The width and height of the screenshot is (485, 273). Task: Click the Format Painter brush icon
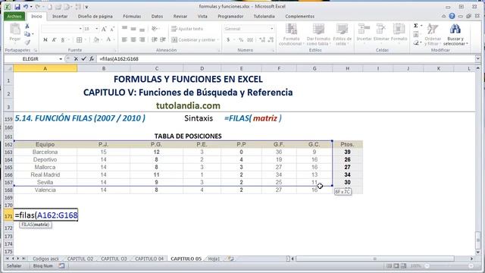(x=27, y=42)
